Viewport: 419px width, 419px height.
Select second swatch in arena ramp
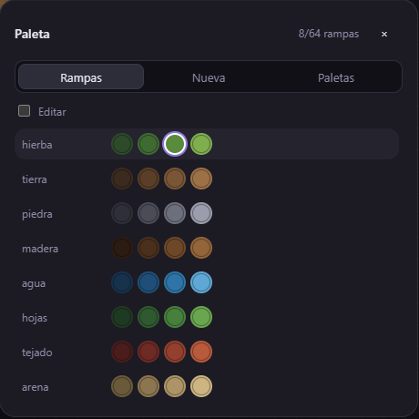click(x=148, y=386)
